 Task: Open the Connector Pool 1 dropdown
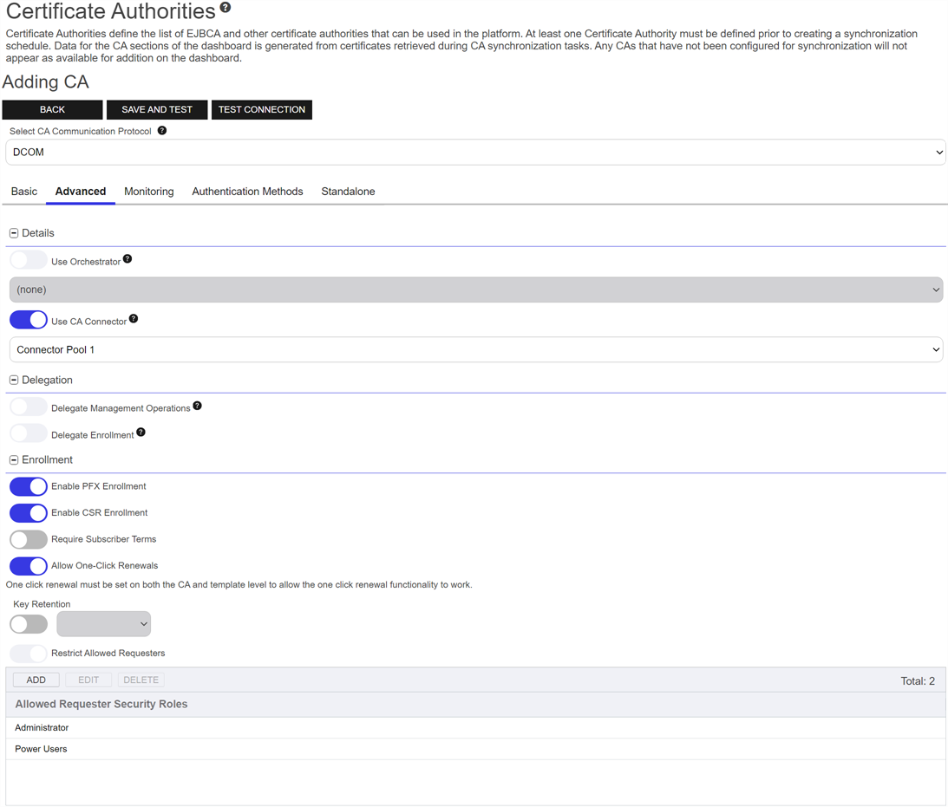point(475,350)
